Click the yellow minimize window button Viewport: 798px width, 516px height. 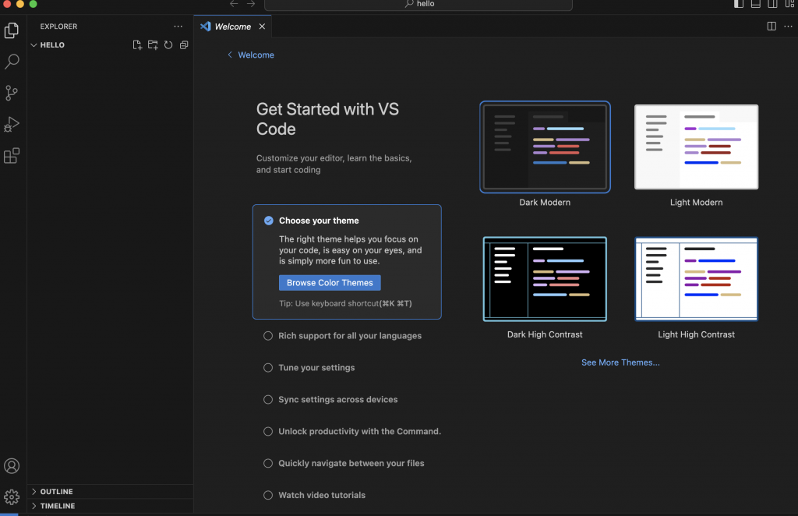(x=19, y=4)
